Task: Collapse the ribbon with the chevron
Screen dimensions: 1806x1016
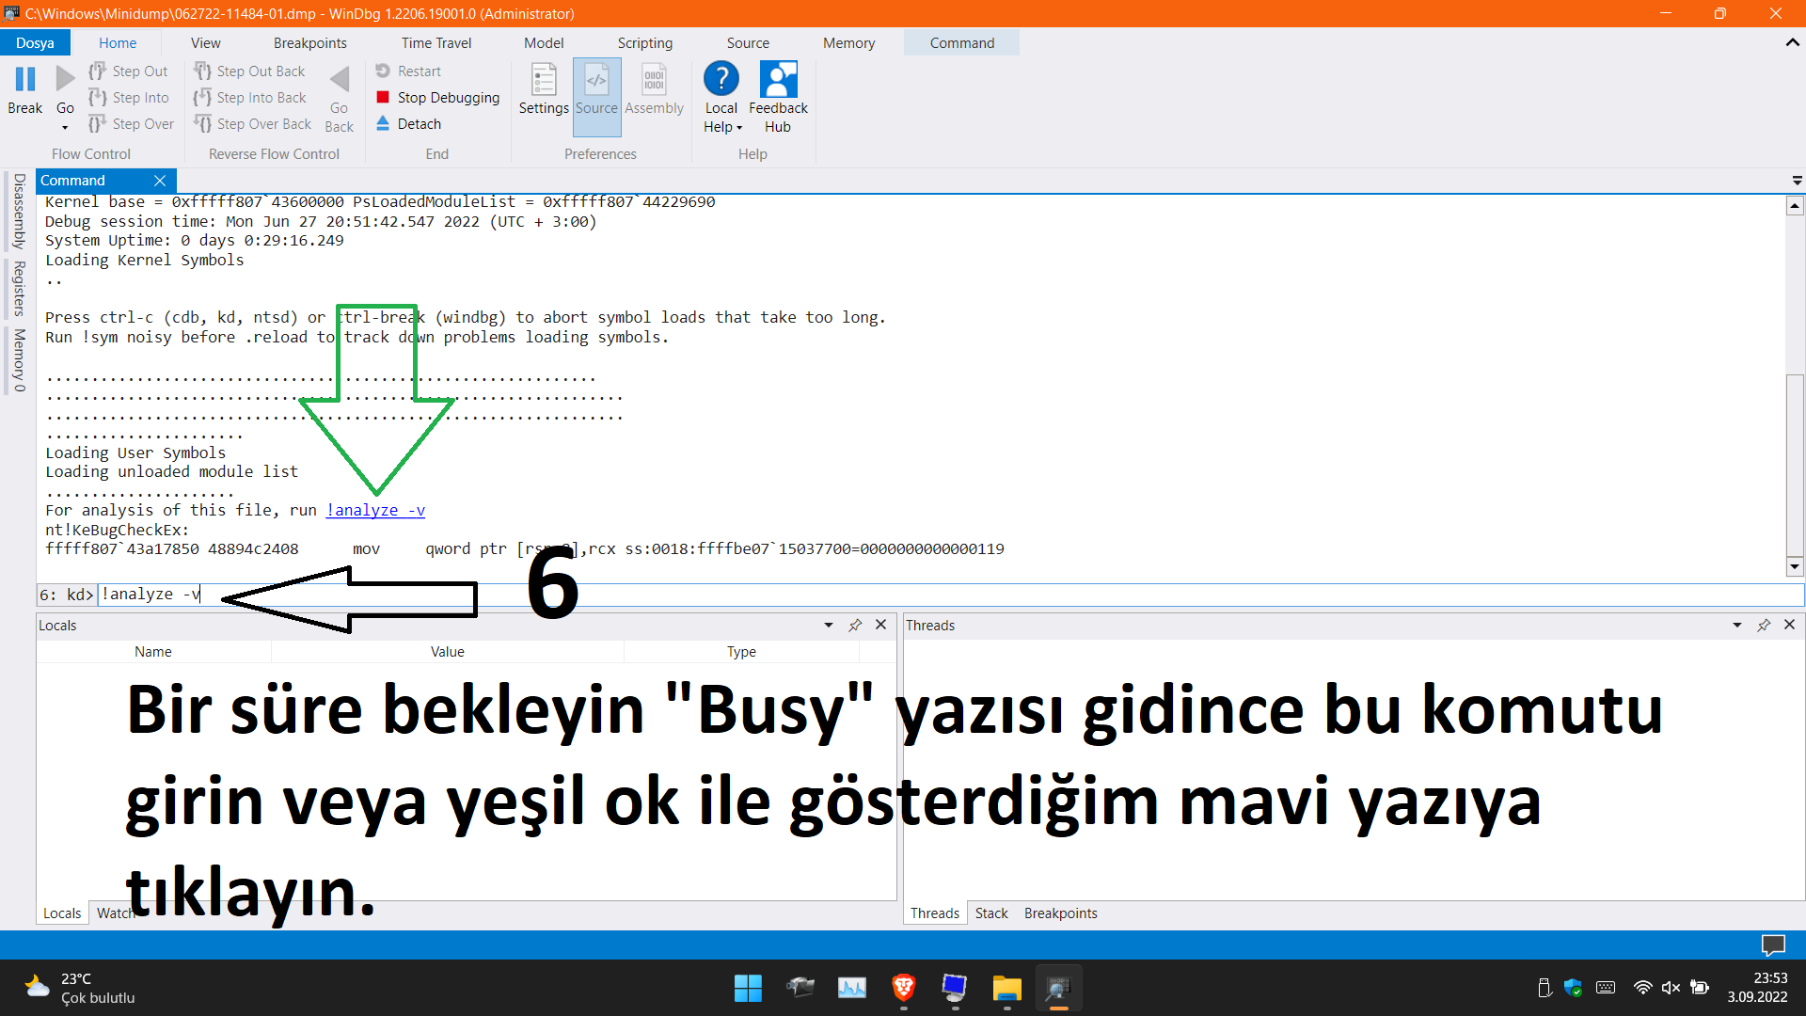Action: click(x=1792, y=43)
